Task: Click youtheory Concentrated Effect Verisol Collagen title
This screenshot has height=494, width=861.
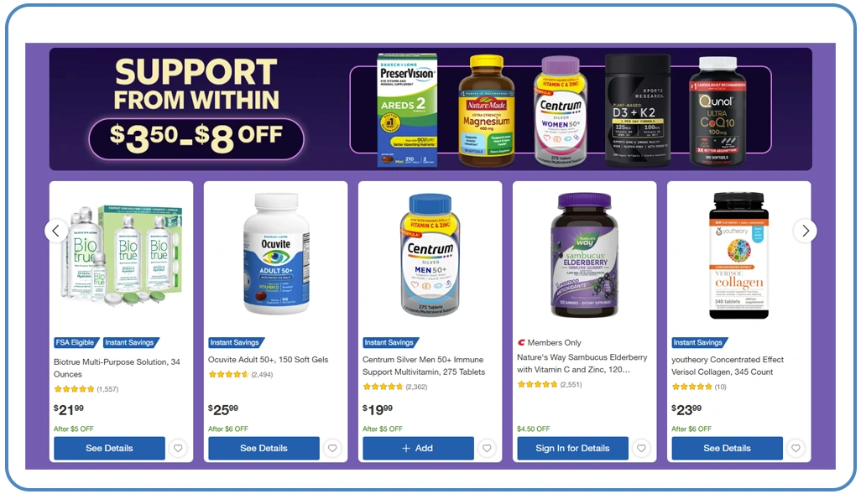Action: (727, 366)
